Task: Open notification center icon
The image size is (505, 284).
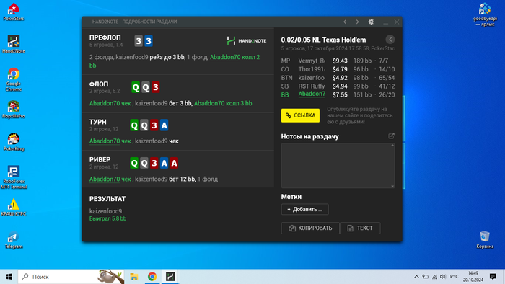Action: tap(493, 277)
